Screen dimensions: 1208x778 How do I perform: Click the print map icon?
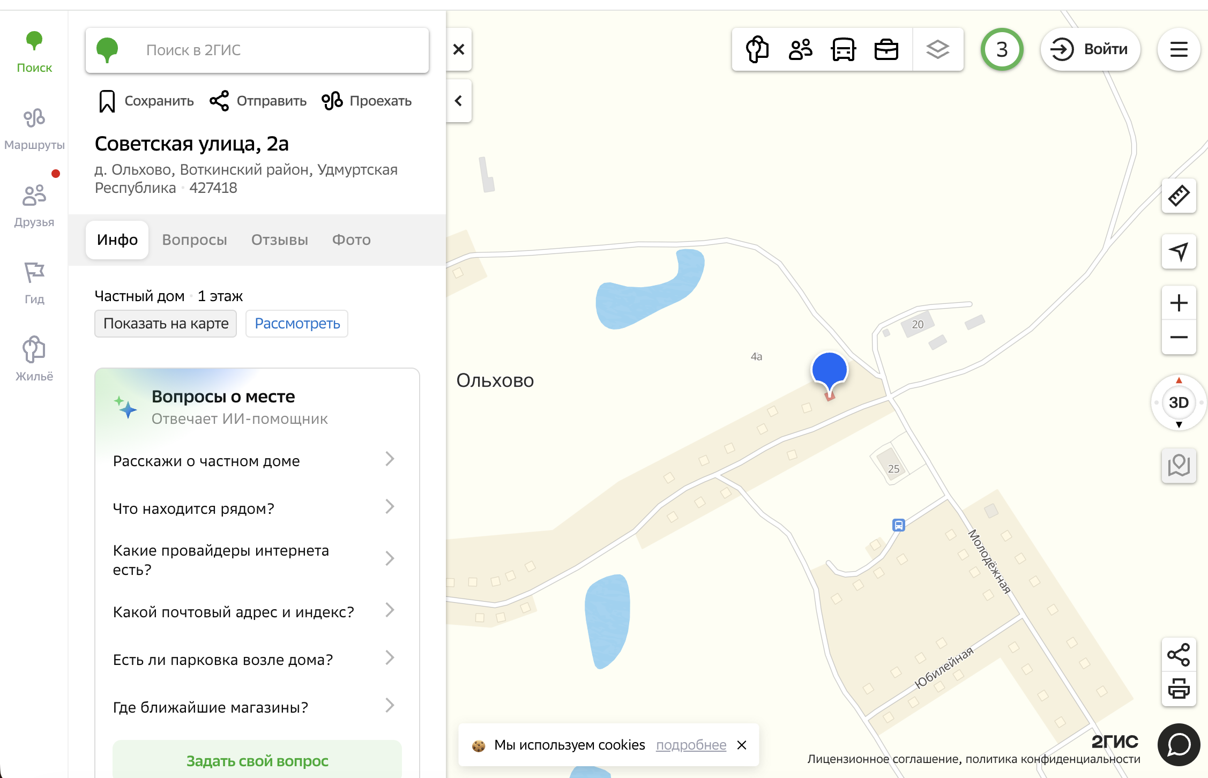coord(1179,688)
